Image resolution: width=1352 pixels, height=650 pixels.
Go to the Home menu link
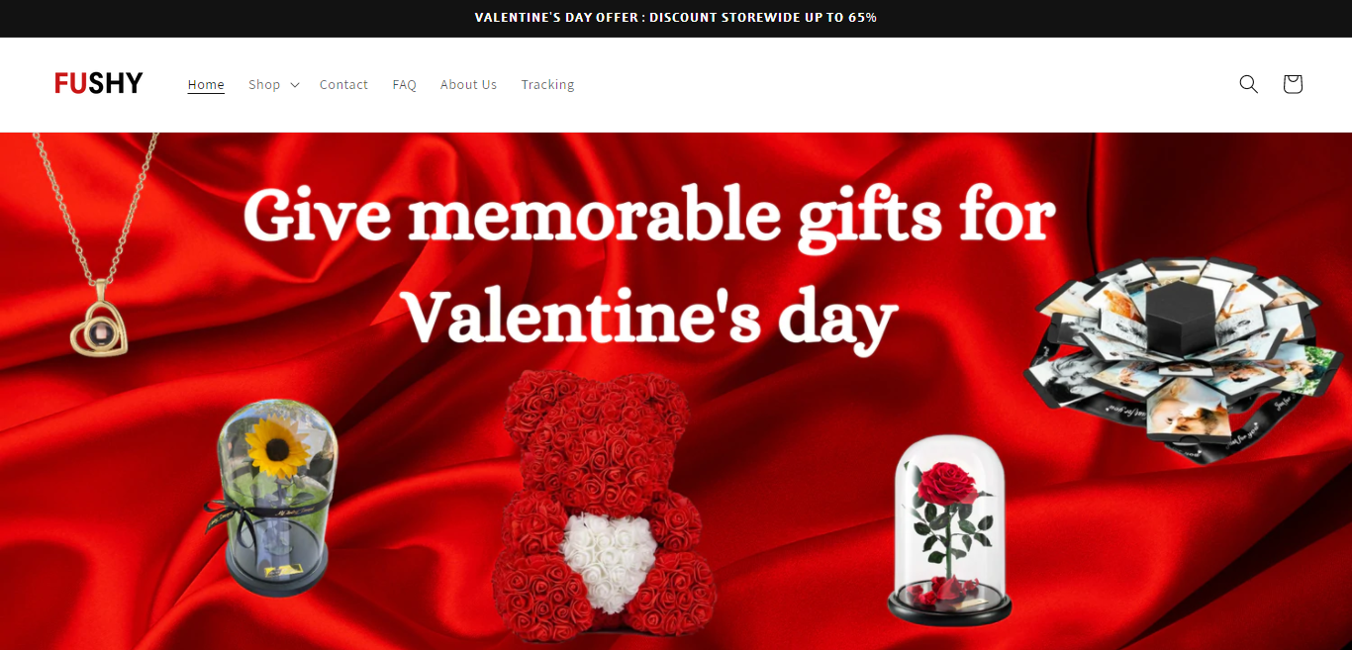click(206, 85)
